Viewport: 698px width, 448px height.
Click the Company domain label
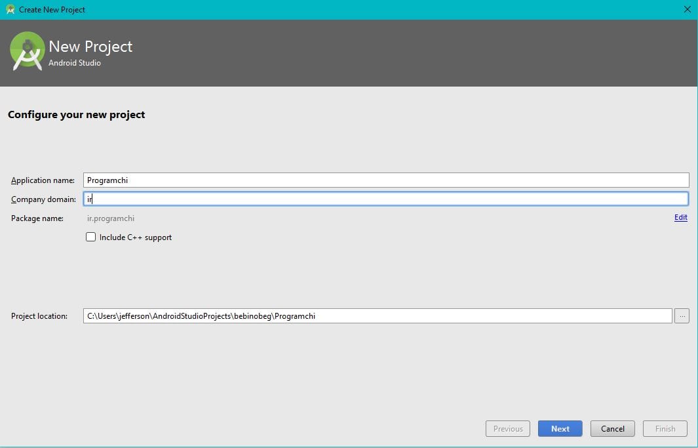(44, 199)
